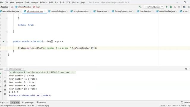Viewport: 190px width, 107px height.
Task: Open the Navigate menu
Action: click(x=19, y=2)
